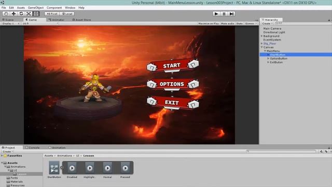Image resolution: width=332 pixels, height=187 pixels.
Task: Click the Step frame button
Action: click(x=232, y=14)
